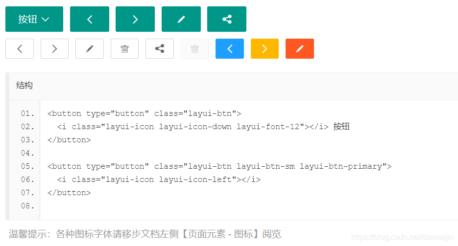The image size is (458, 246).
Task: Open the 按钮 dropdown button
Action: pos(34,19)
